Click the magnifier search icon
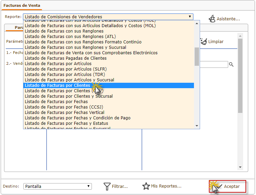The height and width of the screenshot is (195, 256). click(x=231, y=64)
